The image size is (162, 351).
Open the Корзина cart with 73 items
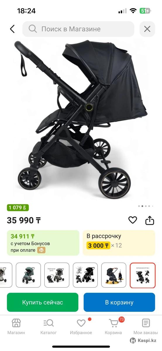[113, 326]
